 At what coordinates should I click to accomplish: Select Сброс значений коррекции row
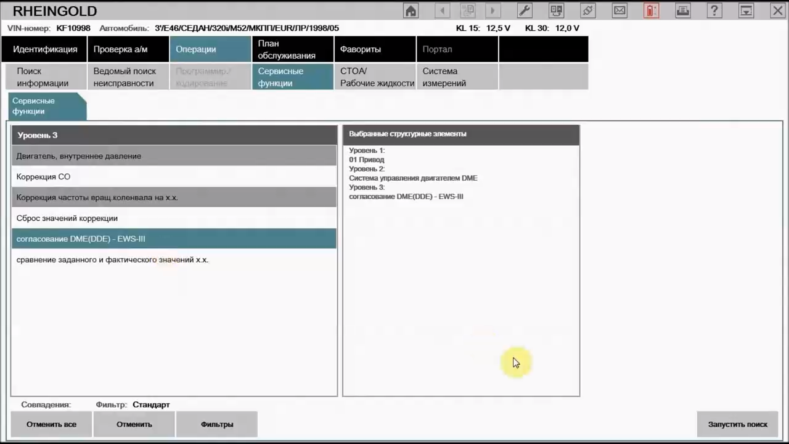coord(174,218)
